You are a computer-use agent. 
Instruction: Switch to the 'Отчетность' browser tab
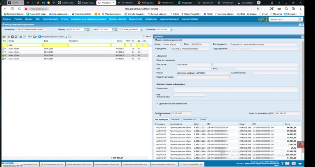[126, 2]
